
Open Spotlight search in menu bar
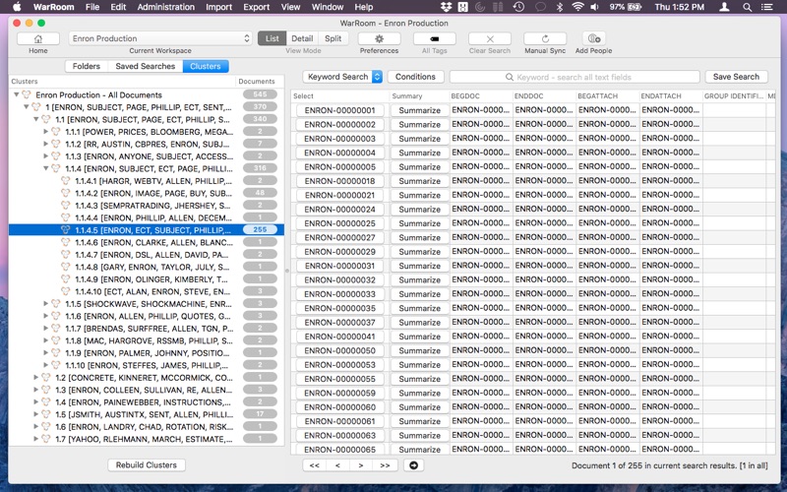747,7
